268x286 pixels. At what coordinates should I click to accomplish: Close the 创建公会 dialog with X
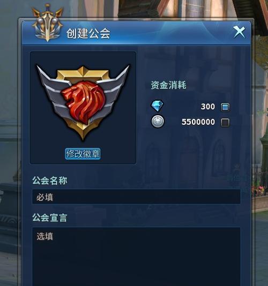239,32
